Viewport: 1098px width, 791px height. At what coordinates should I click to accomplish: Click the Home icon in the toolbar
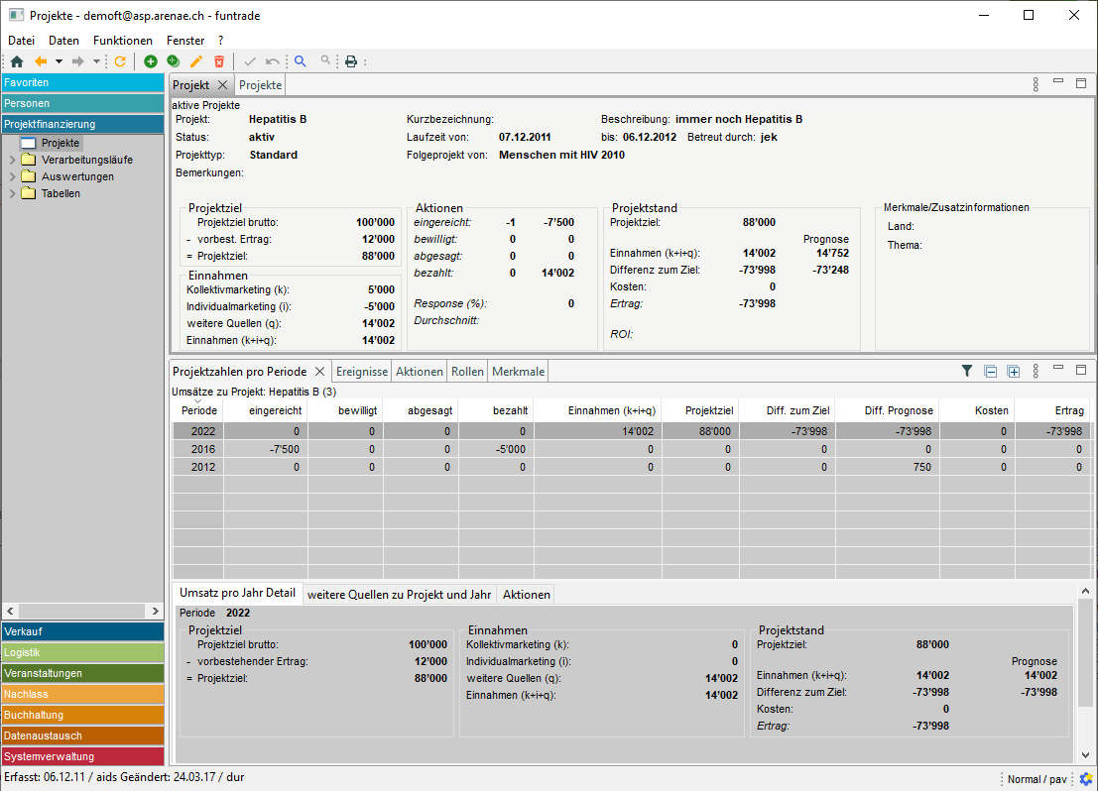17,61
